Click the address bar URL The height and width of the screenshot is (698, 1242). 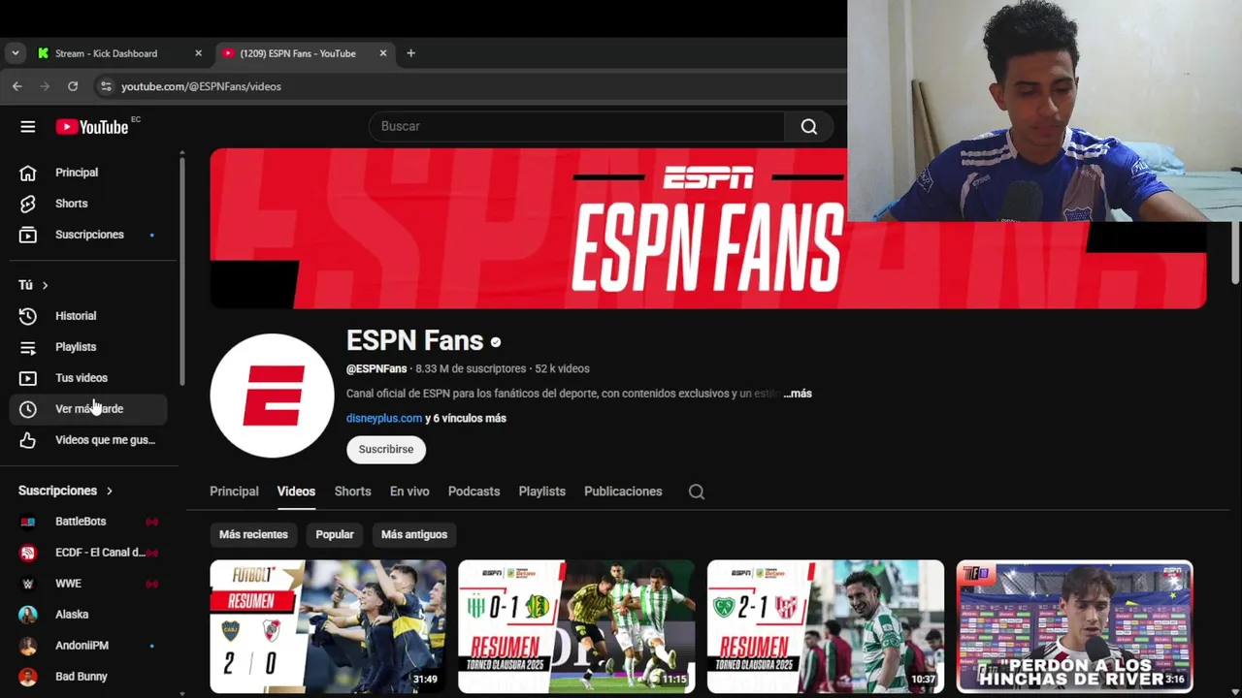click(201, 86)
